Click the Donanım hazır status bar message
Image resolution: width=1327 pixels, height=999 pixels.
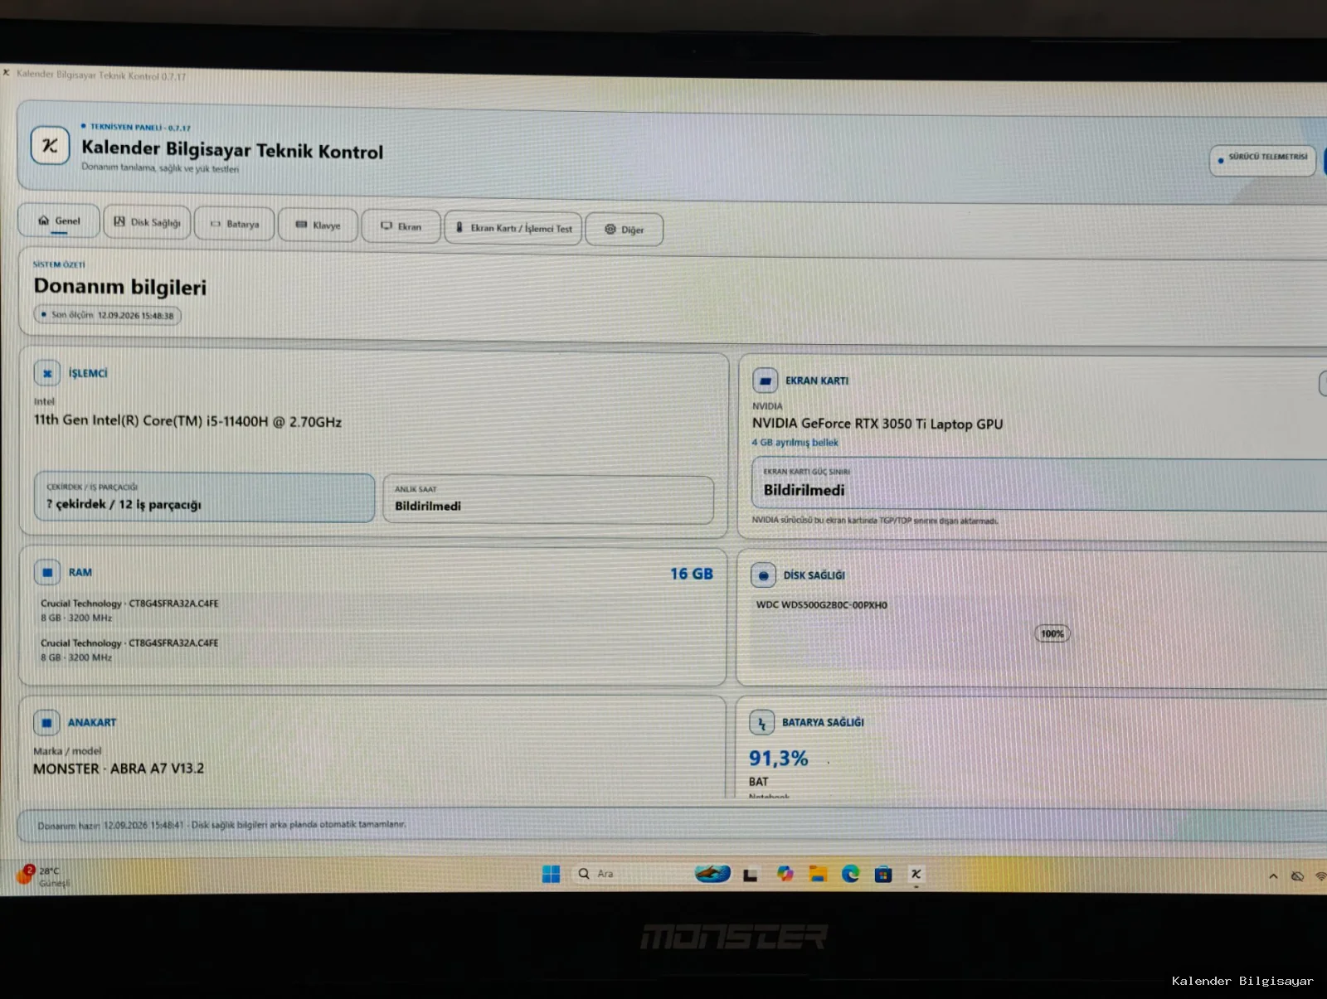(221, 825)
